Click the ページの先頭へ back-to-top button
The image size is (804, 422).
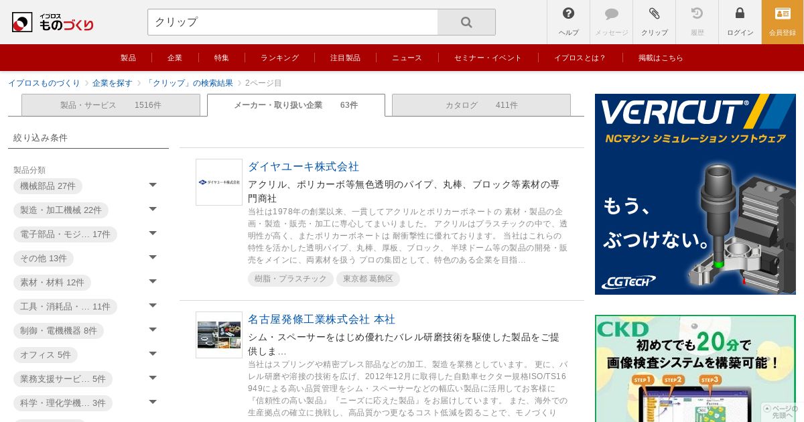781,411
